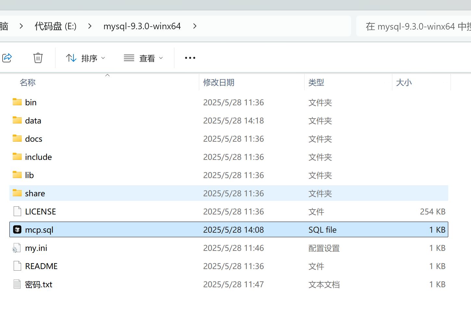Click the include folder icon
The image size is (471, 310).
point(17,157)
